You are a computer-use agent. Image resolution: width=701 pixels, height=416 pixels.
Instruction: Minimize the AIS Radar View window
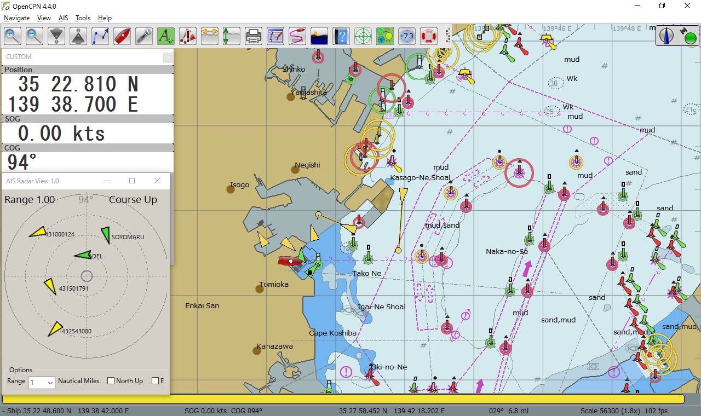(x=107, y=181)
